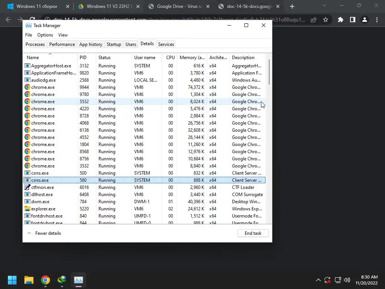Click Chrome icon for PID 4068 row
This screenshot has height=289, width=385.
tap(27, 123)
